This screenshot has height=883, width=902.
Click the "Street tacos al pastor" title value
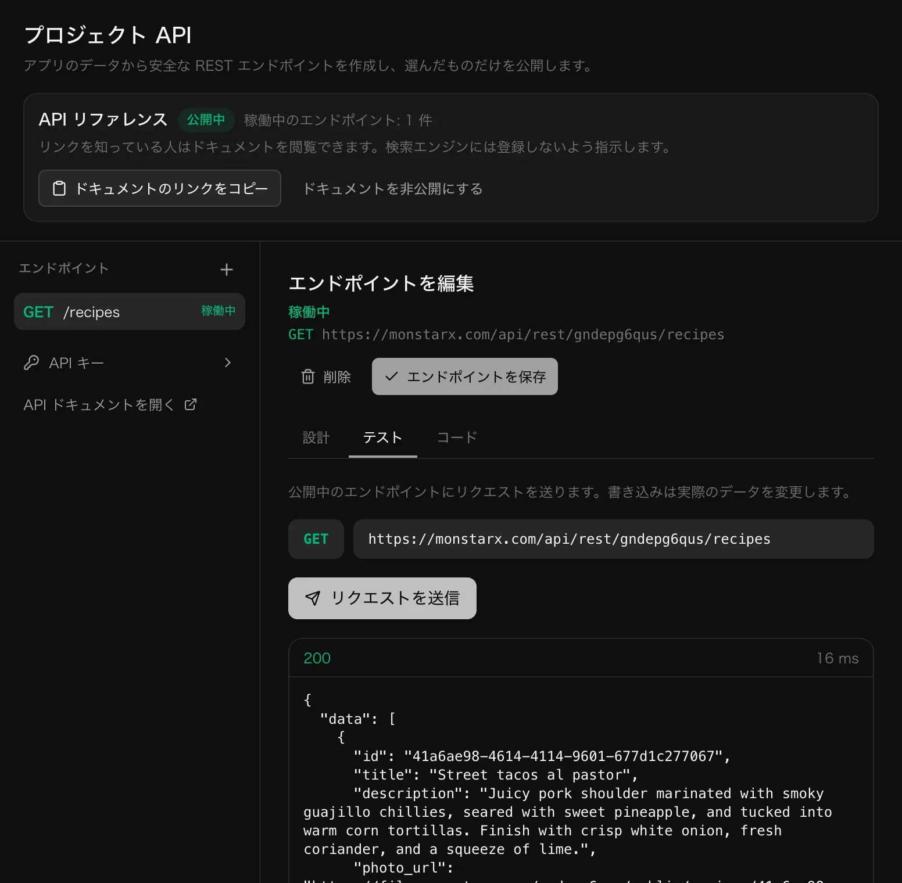coord(529,775)
